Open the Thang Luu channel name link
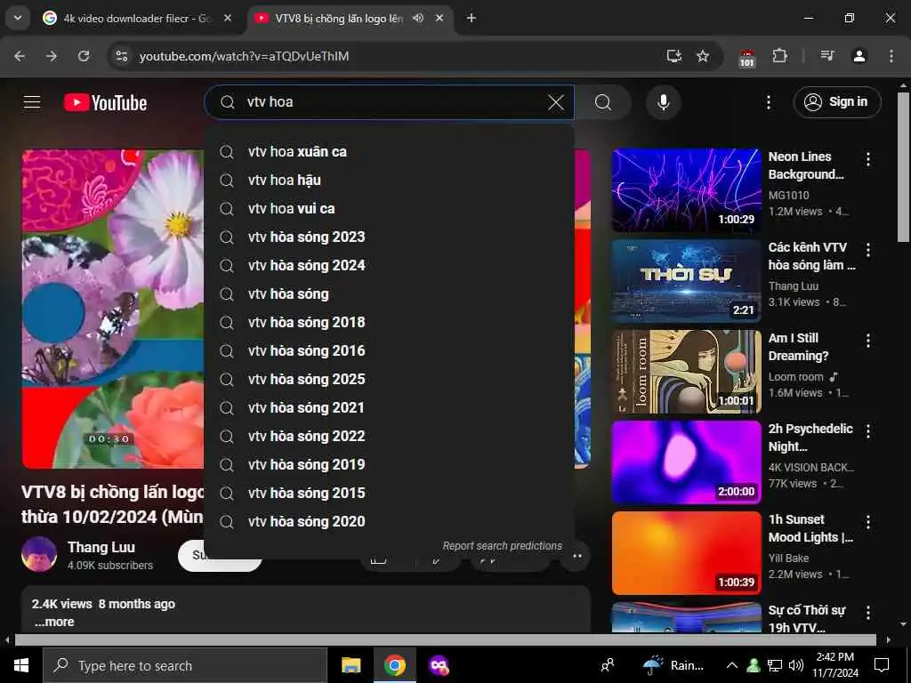This screenshot has height=683, width=911. click(x=101, y=547)
